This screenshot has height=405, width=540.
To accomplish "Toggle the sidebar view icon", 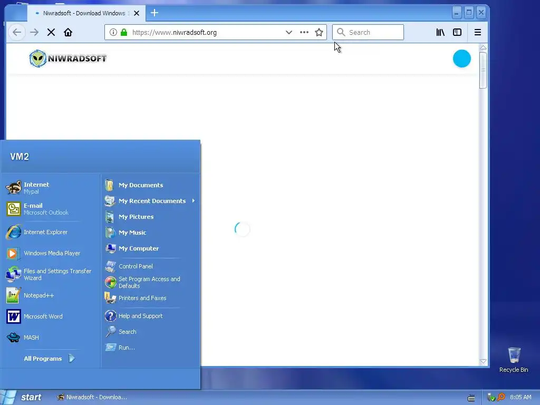I will [x=457, y=32].
